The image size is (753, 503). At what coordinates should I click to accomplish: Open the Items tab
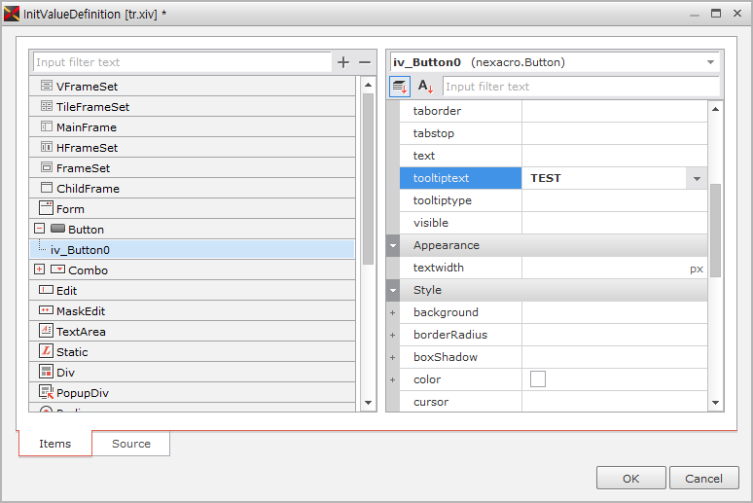[55, 444]
